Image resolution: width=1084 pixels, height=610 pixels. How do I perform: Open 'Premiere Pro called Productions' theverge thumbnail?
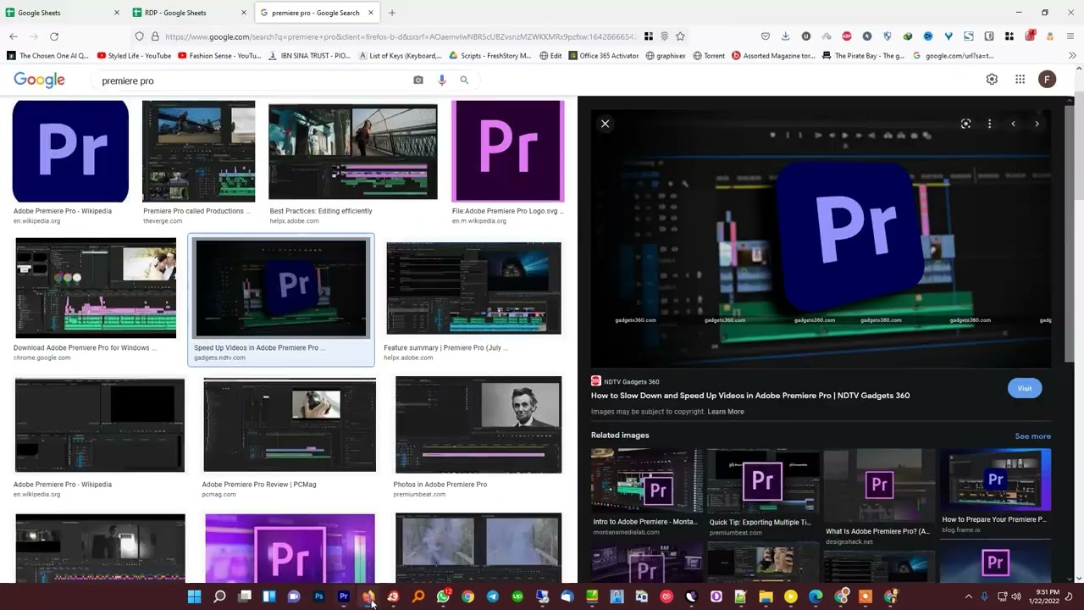tap(198, 151)
